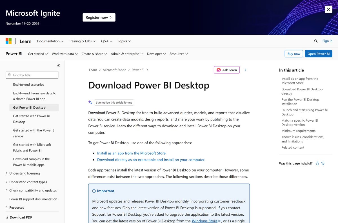Click the Learn breadcrumb
Screen dimensions: 338x223
click(93, 70)
